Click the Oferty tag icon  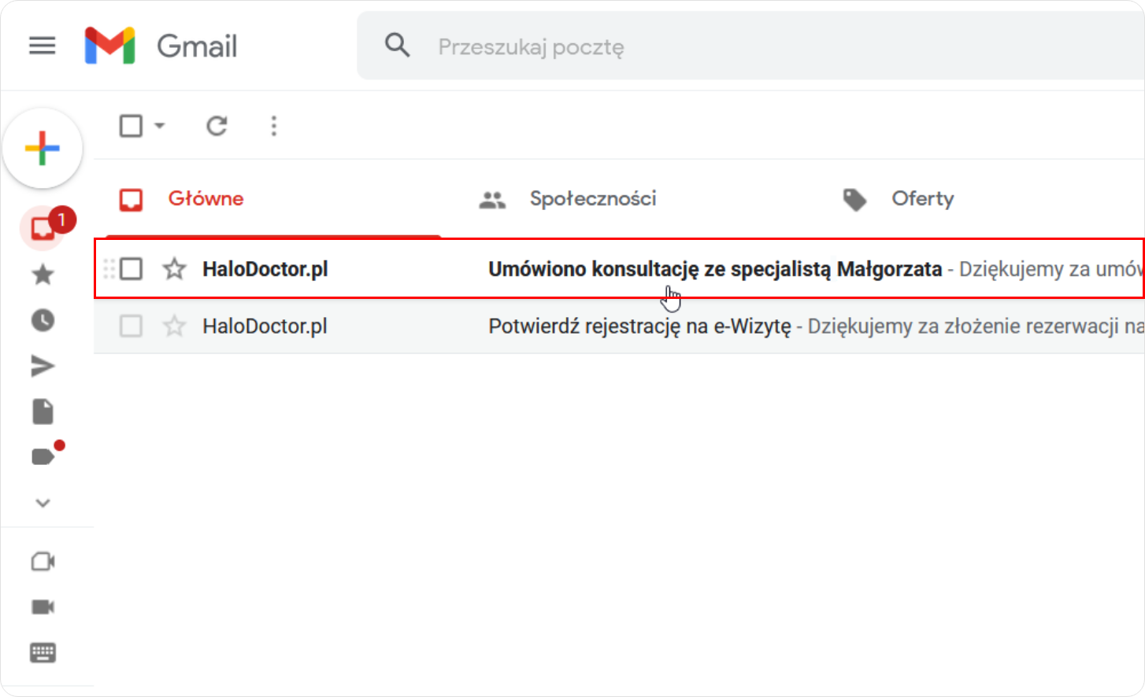pyautogui.click(x=854, y=200)
